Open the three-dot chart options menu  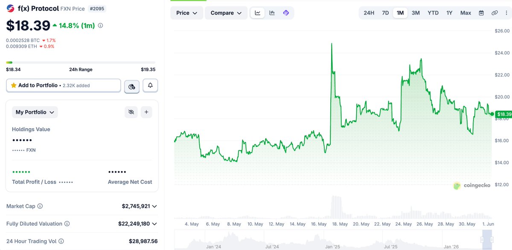(506, 13)
